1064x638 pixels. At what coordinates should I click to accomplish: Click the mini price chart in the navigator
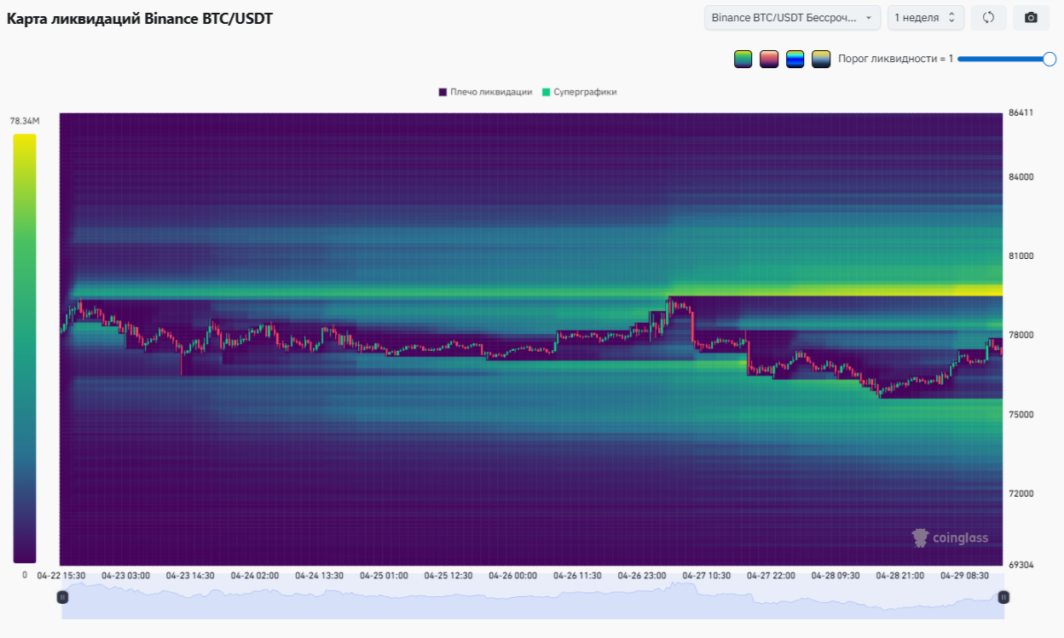[x=533, y=599]
